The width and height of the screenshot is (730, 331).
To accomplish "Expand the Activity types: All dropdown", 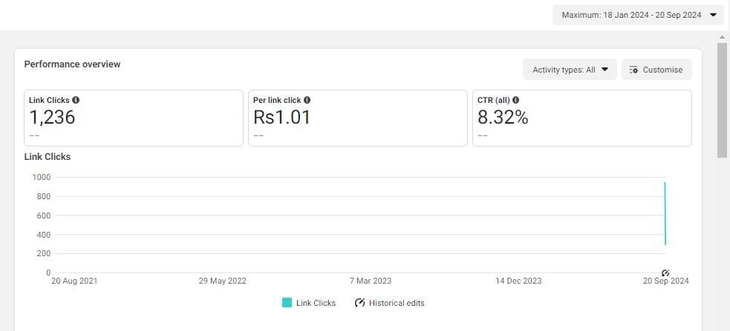I will [570, 70].
